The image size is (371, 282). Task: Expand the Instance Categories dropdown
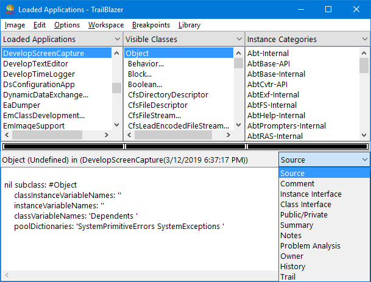(x=363, y=39)
